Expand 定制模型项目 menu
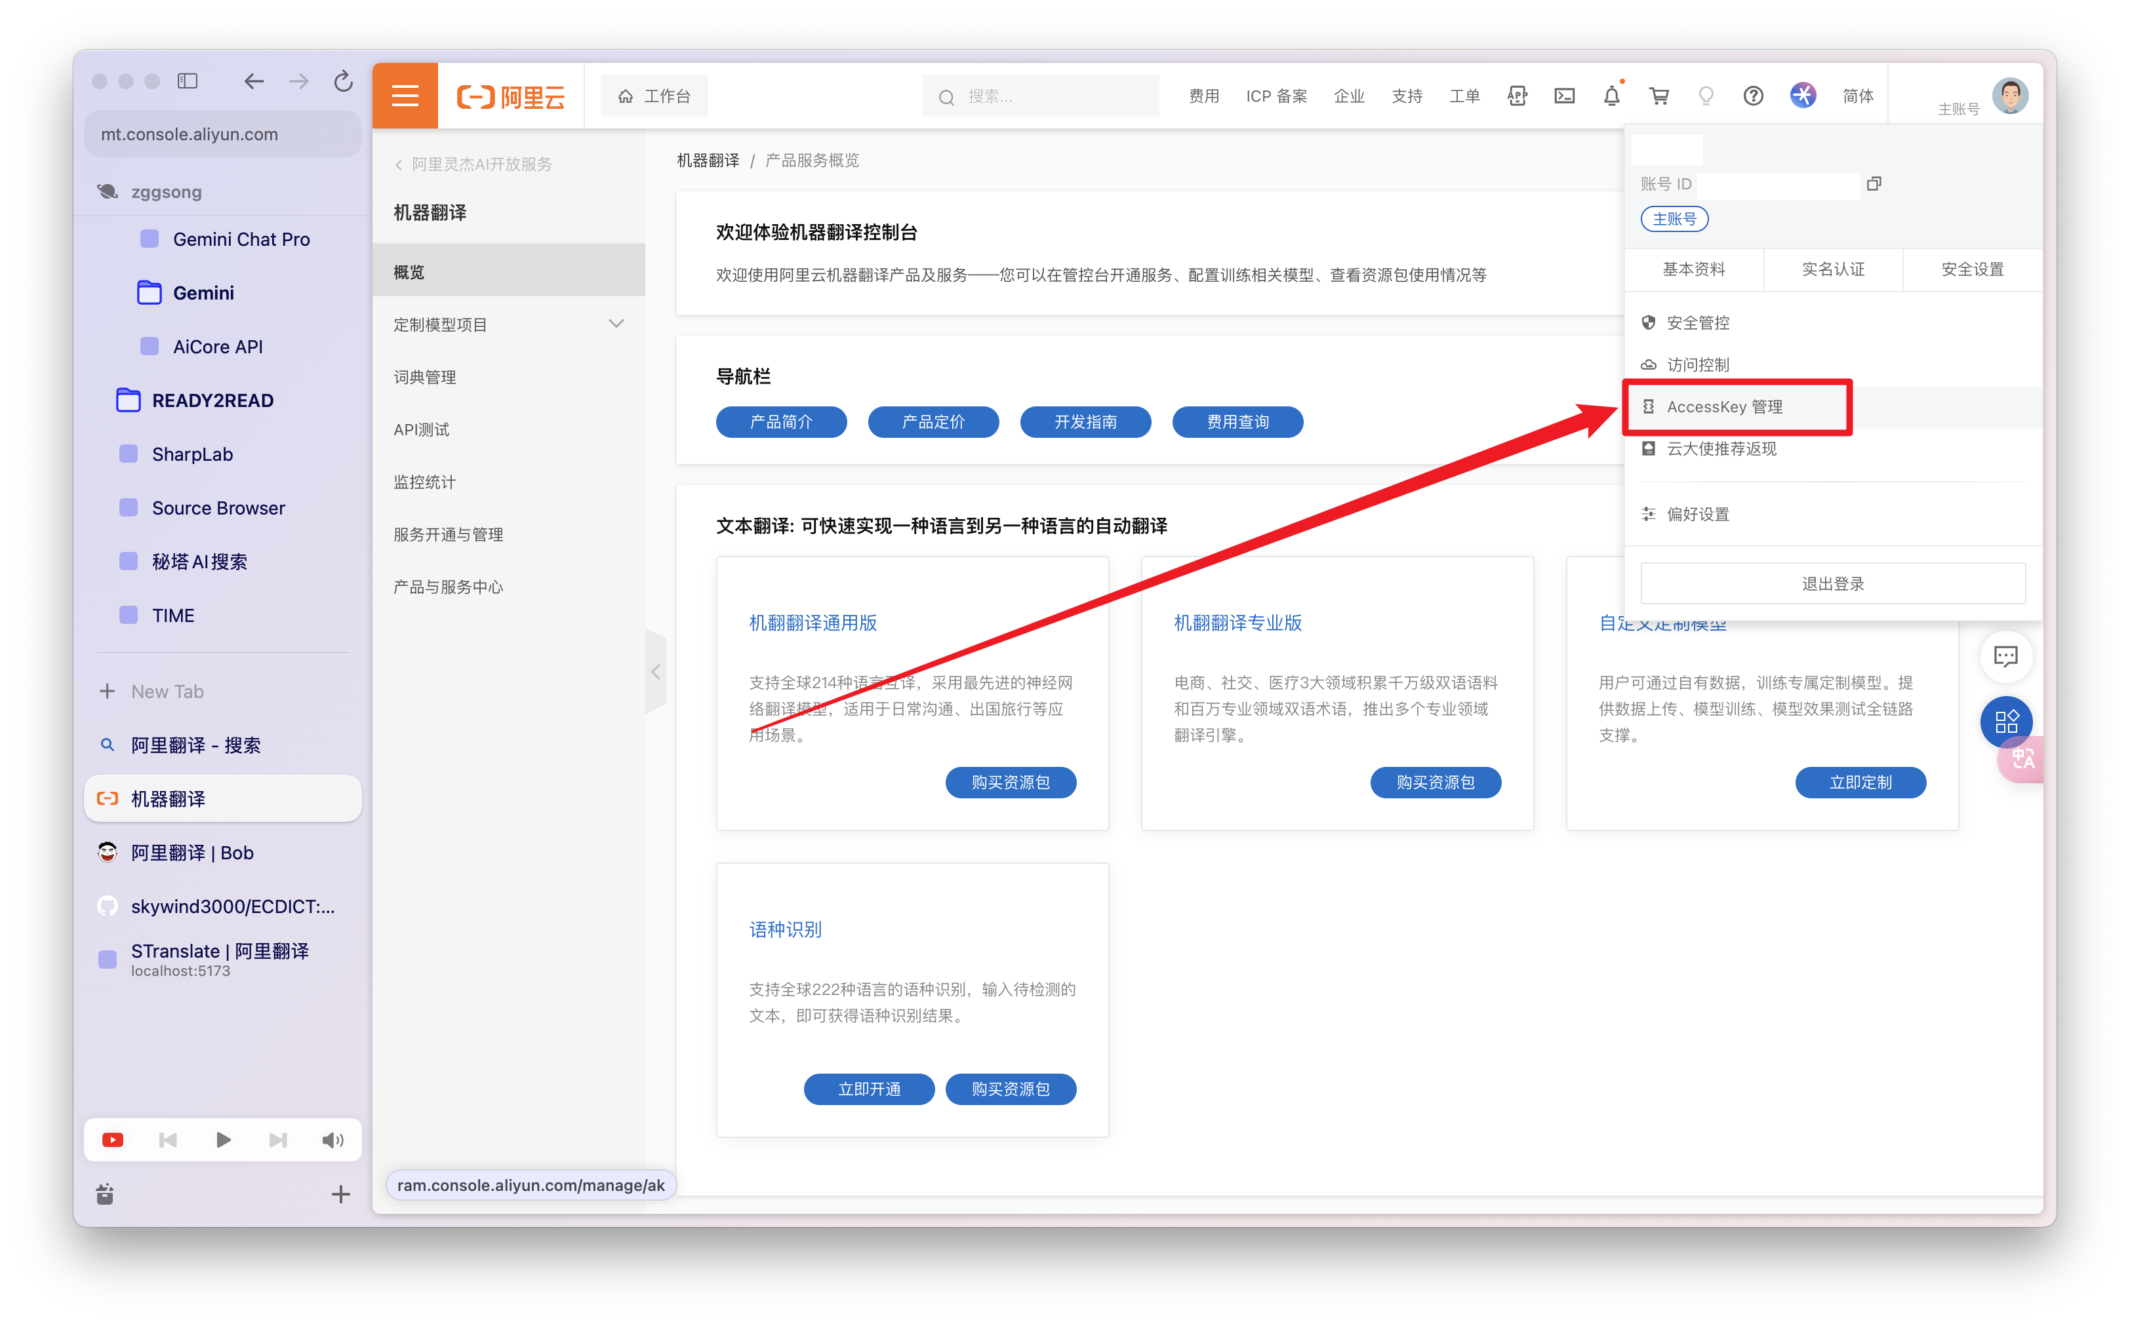This screenshot has width=2130, height=1324. click(509, 324)
